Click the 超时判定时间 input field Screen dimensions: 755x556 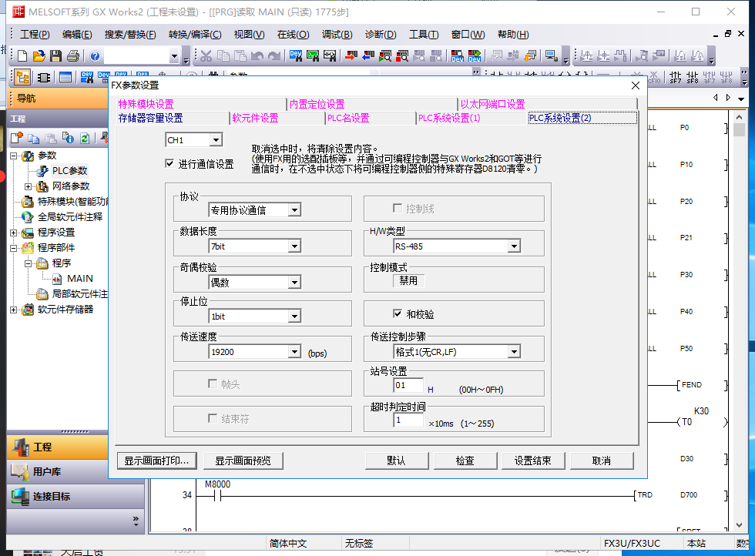coord(408,420)
